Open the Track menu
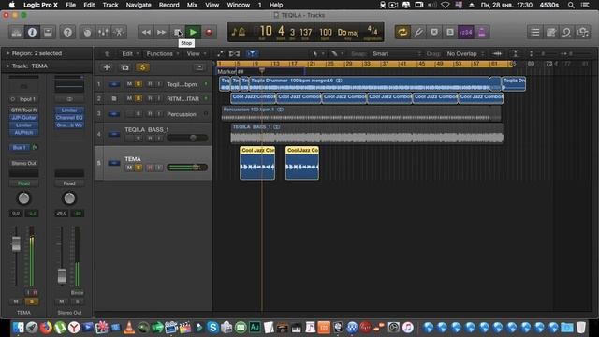 [110, 5]
